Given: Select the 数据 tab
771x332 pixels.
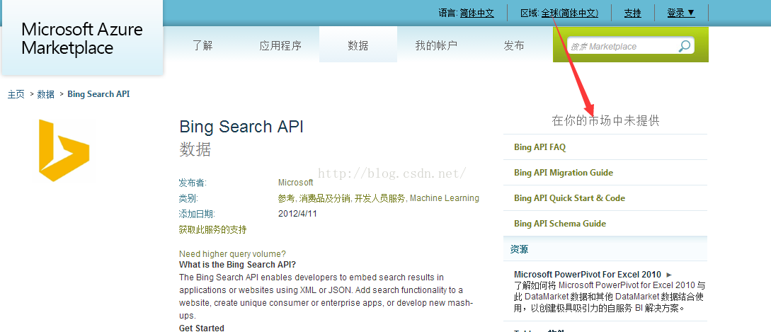Looking at the screenshot, I should 358,46.
